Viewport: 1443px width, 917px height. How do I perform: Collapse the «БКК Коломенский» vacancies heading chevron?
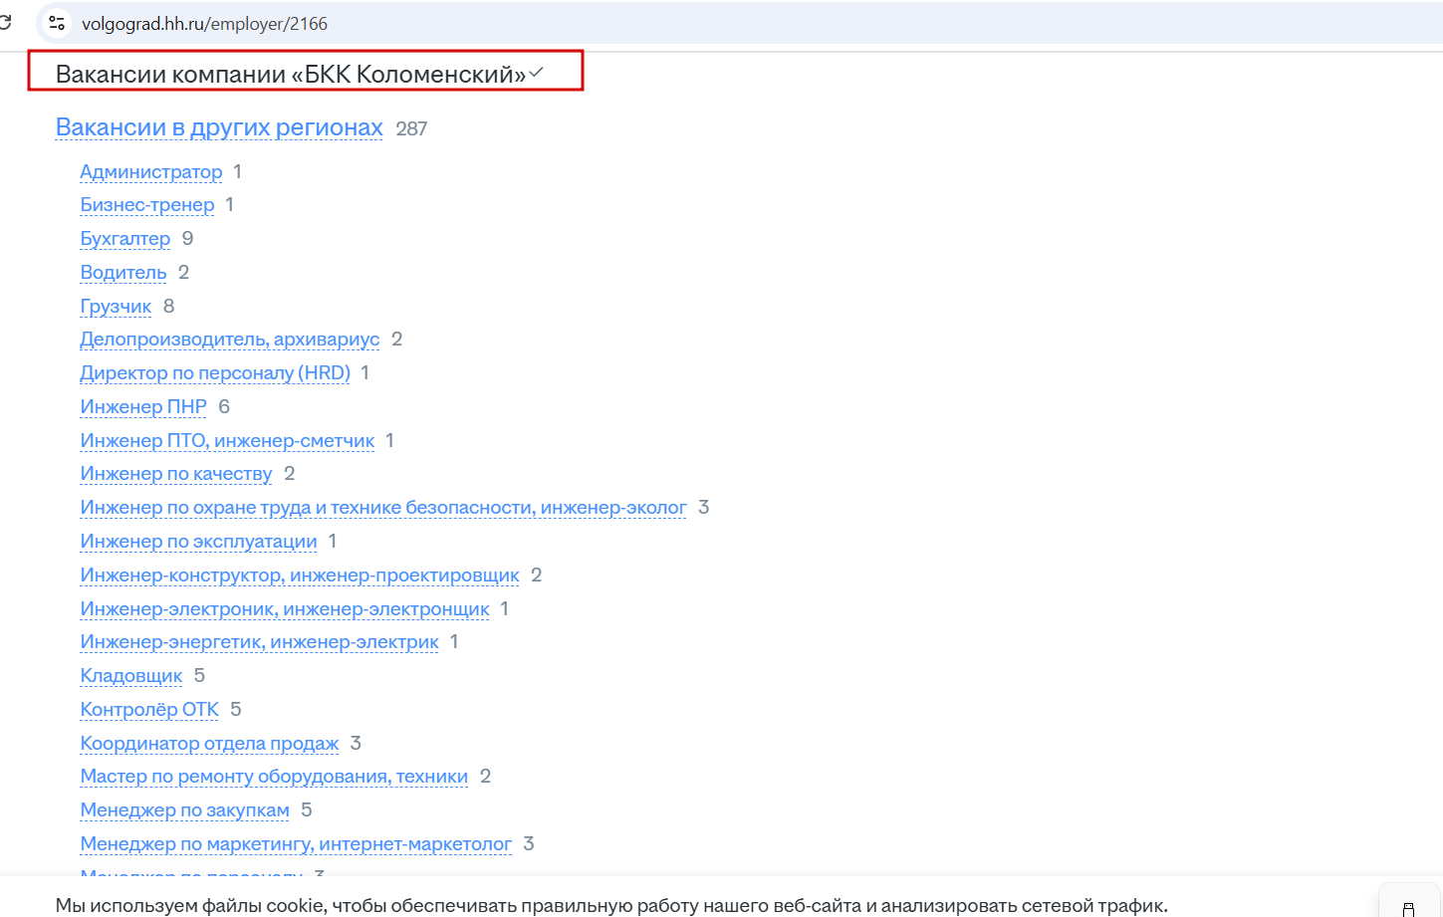(x=537, y=73)
